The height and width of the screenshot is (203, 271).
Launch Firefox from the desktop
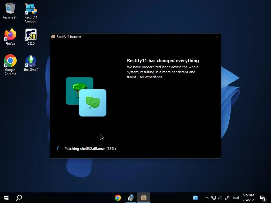click(x=10, y=36)
